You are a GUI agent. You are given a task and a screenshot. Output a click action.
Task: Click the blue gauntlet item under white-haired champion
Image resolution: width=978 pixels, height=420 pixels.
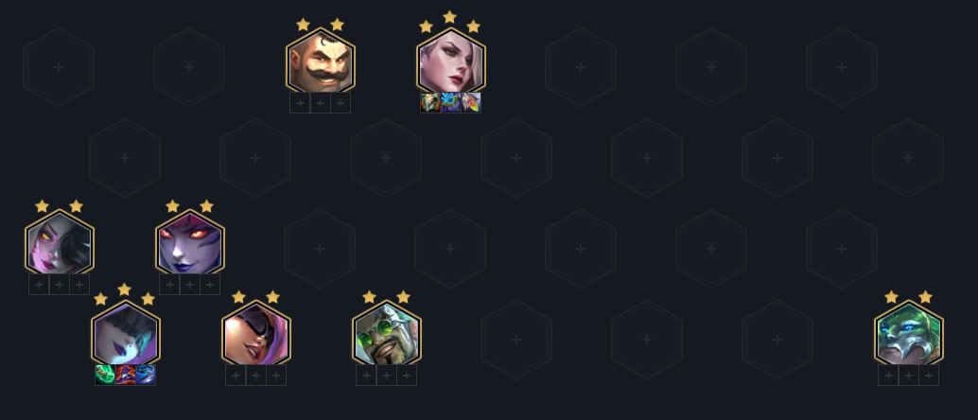(x=451, y=102)
